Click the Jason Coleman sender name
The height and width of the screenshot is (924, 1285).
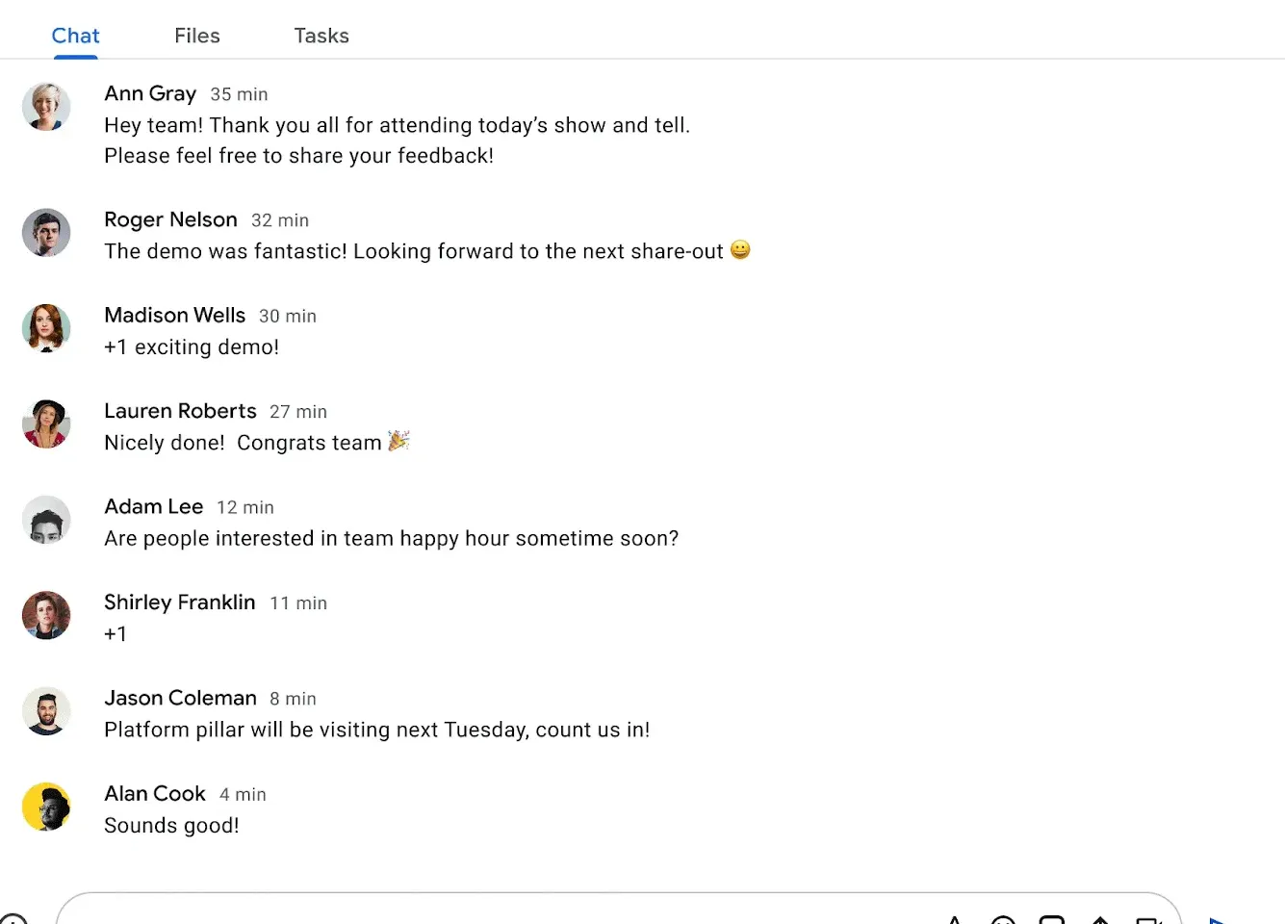(x=180, y=698)
